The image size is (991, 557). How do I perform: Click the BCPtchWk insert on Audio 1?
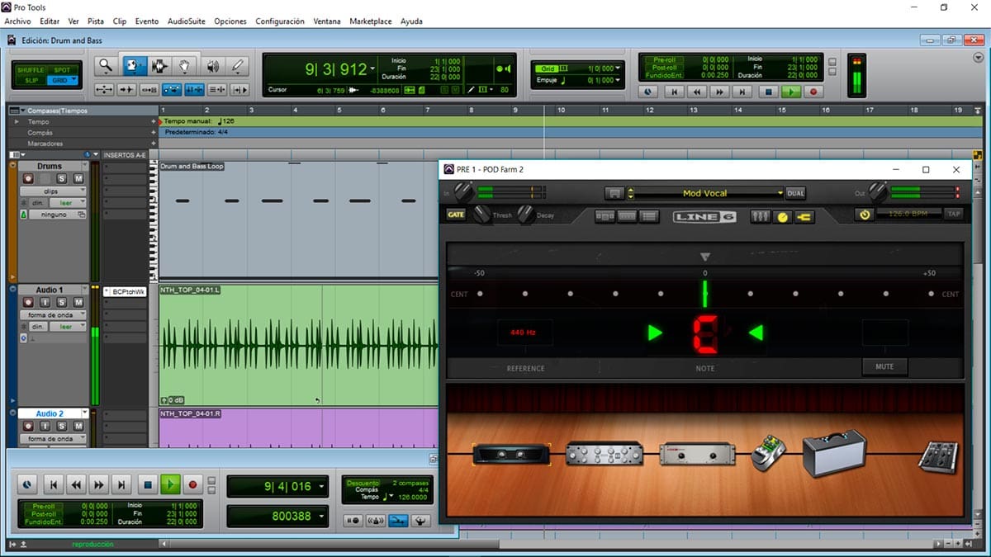click(x=125, y=291)
